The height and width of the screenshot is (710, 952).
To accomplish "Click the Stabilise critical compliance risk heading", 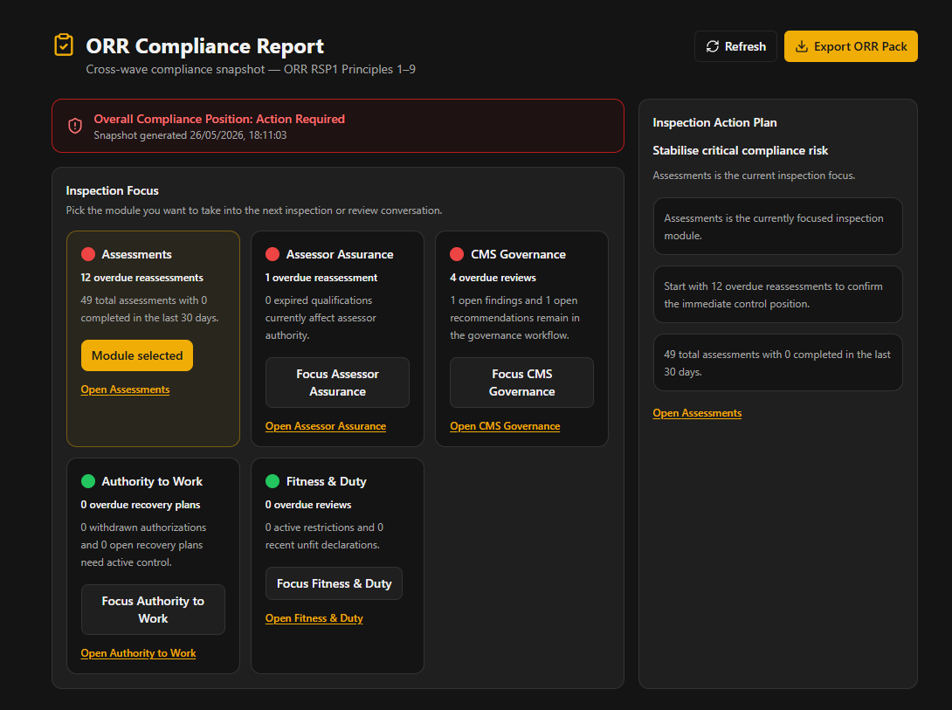I will tap(740, 150).
